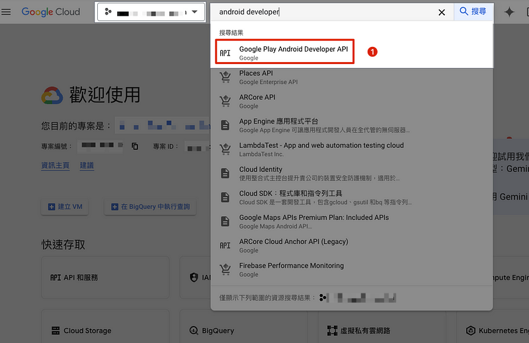Select Firebase Performance Monitoring result
This screenshot has height=343, width=529.
pos(352,270)
